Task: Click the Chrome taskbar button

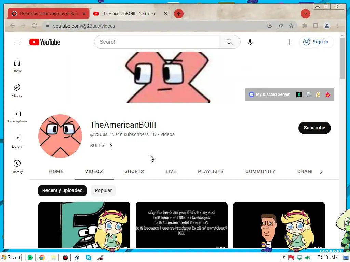Action: (x=42, y=258)
